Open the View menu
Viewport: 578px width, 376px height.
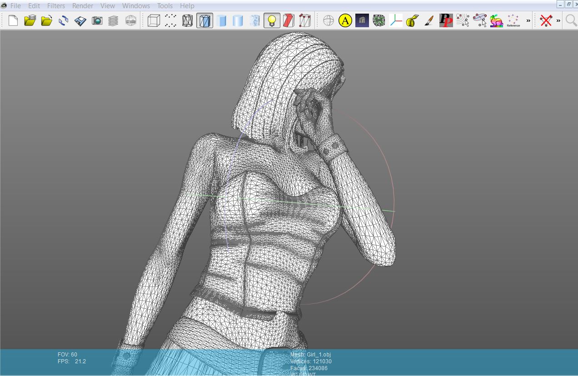coord(108,6)
